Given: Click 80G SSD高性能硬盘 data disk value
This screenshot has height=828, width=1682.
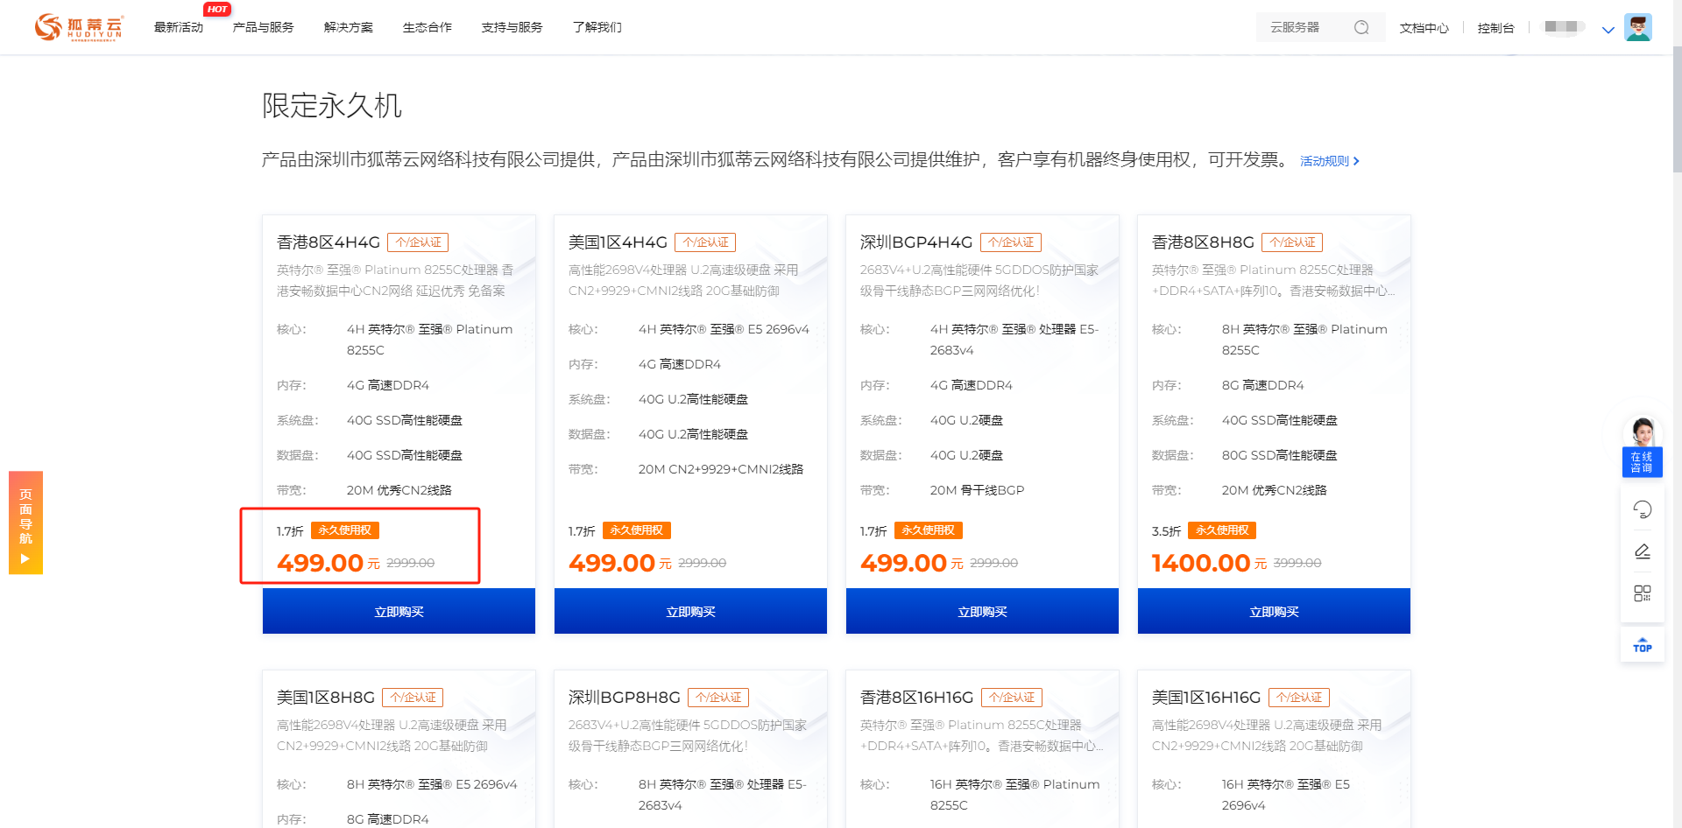Looking at the screenshot, I should point(1279,455).
